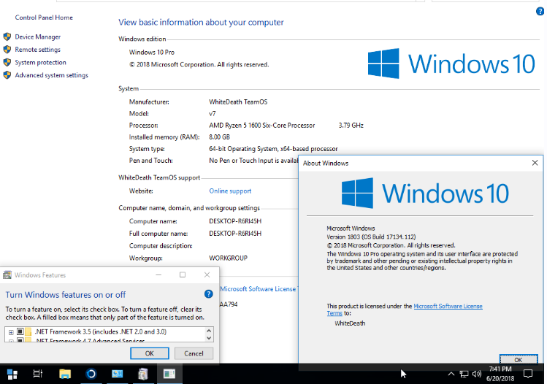
Task: Open Task View on the taskbar
Action: [38, 374]
